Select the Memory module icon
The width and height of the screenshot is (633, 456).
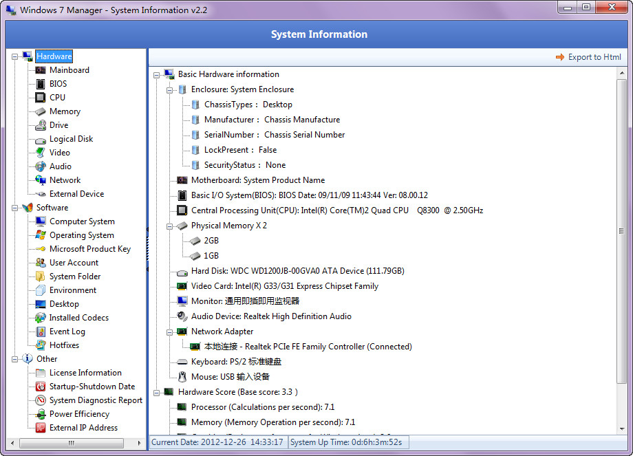click(x=41, y=111)
